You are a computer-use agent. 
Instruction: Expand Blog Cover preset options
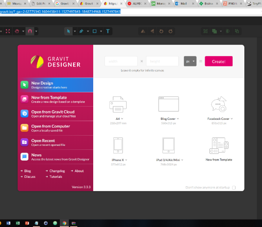pyautogui.click(x=178, y=118)
